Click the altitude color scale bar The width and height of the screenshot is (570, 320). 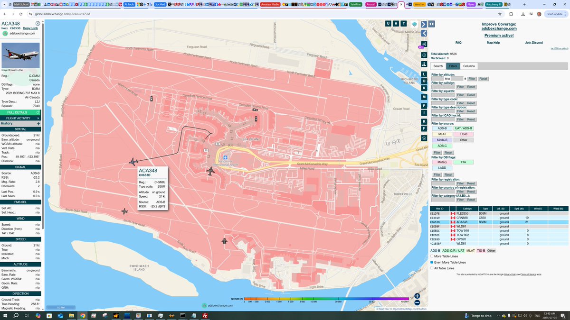click(x=326, y=299)
